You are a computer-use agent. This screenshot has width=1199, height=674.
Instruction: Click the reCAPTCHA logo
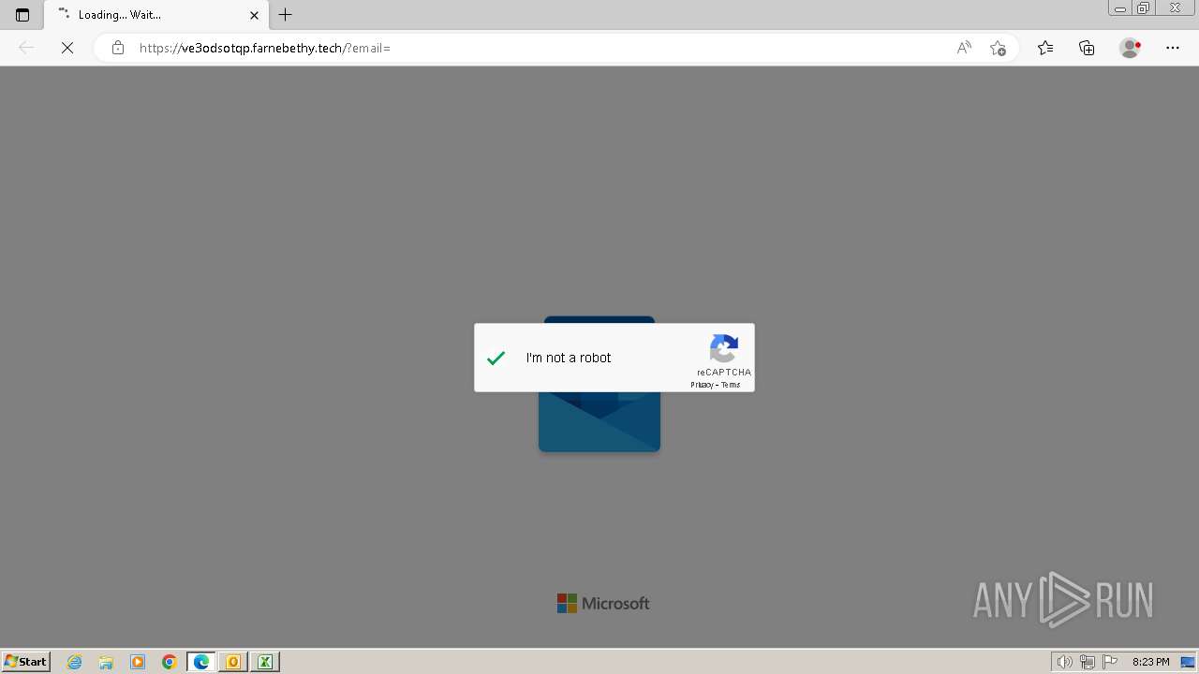(x=723, y=349)
